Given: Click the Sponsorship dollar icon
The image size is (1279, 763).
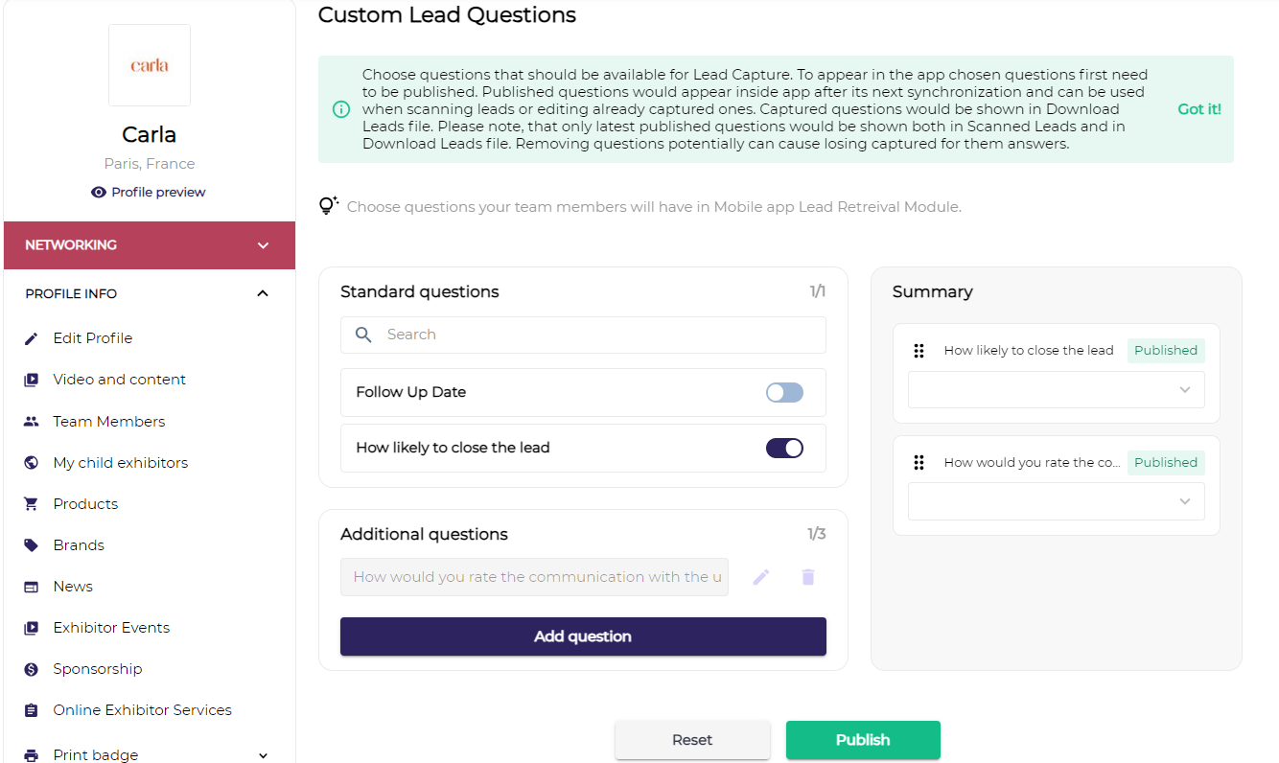Looking at the screenshot, I should 32,669.
